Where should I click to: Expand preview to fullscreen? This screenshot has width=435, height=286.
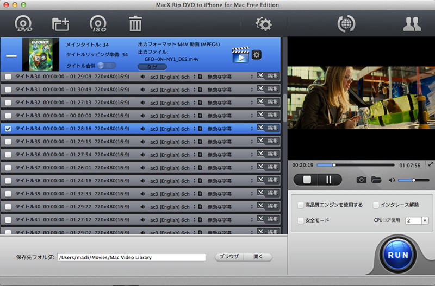[x=431, y=164]
